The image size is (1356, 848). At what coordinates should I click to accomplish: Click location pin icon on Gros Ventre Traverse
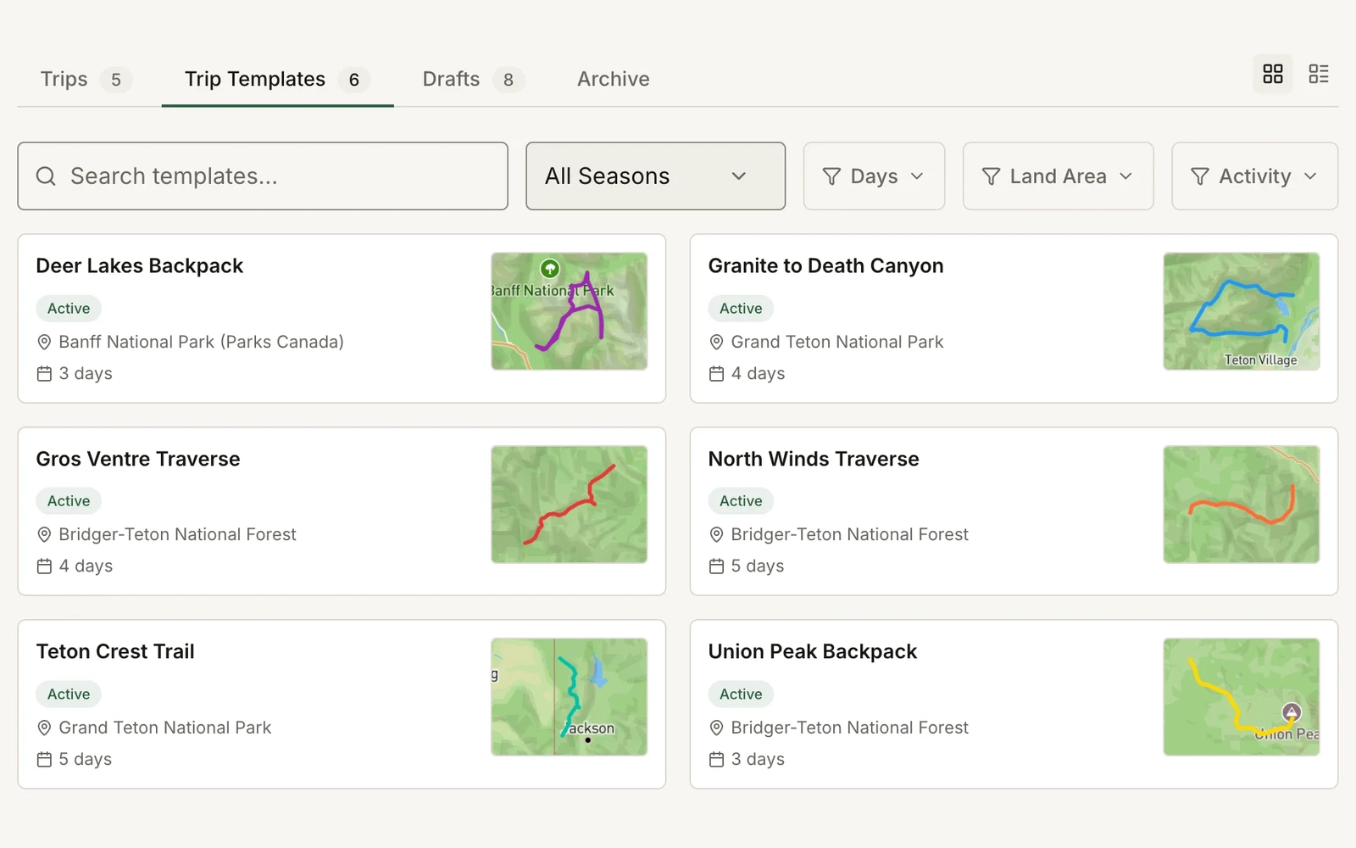tap(44, 534)
